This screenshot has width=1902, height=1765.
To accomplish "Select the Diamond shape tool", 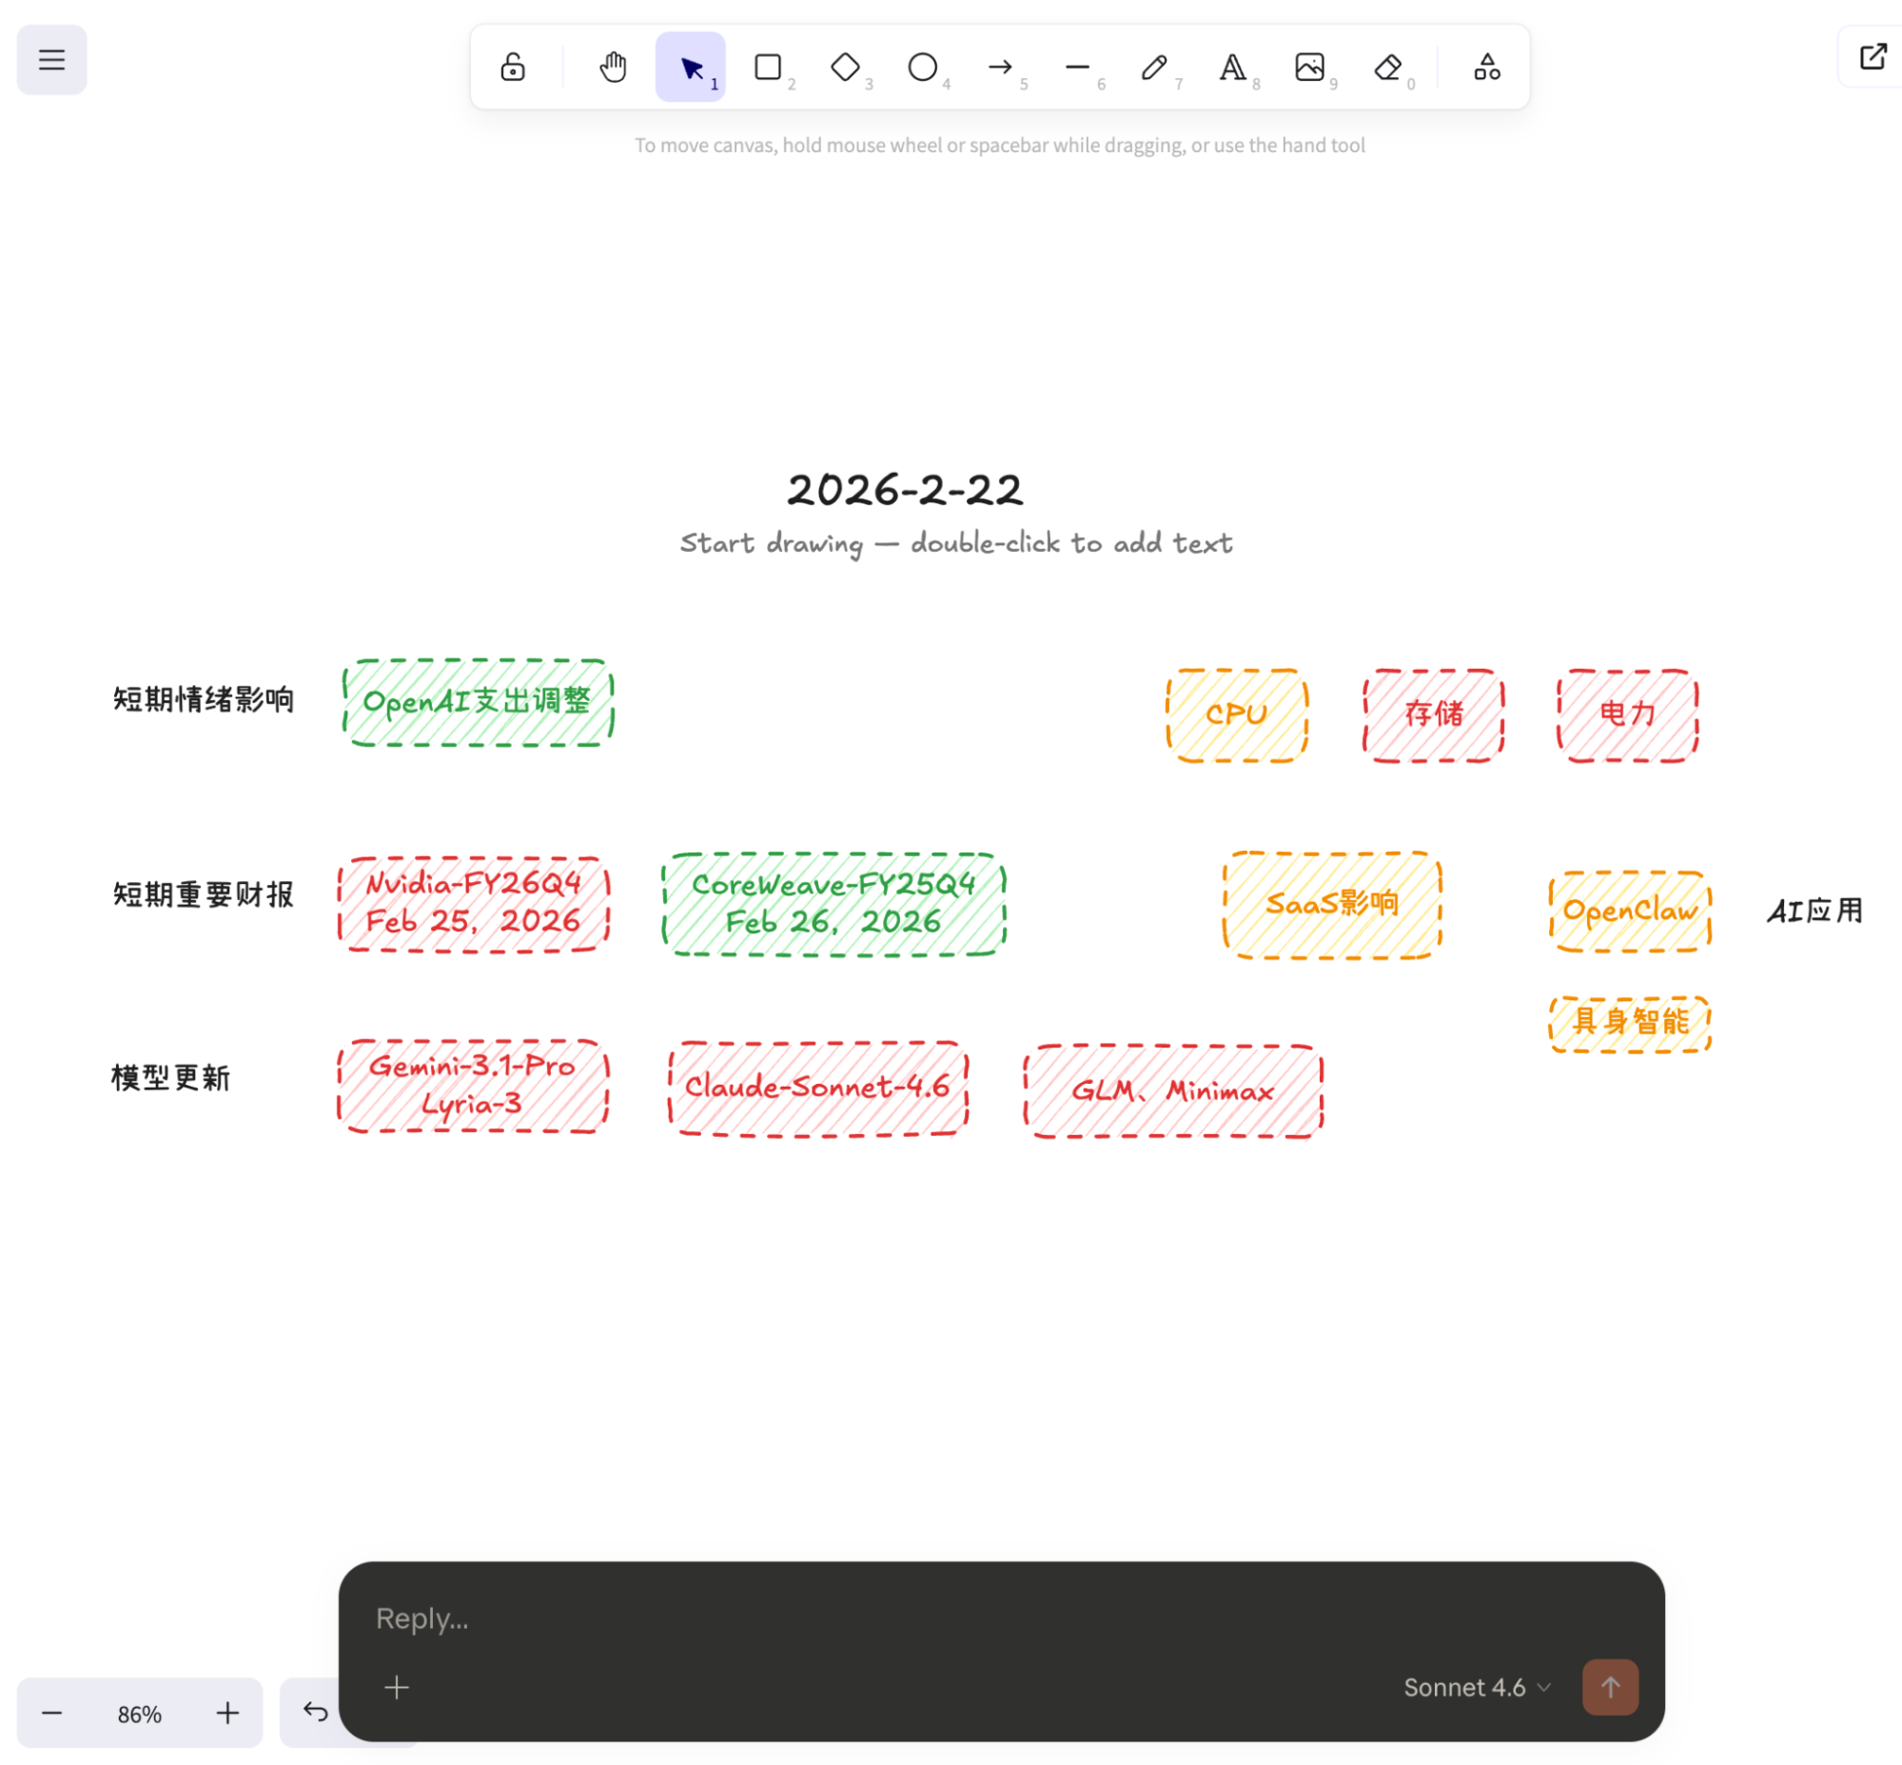I will 845,67.
